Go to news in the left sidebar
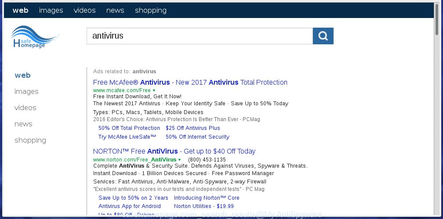 (23, 124)
